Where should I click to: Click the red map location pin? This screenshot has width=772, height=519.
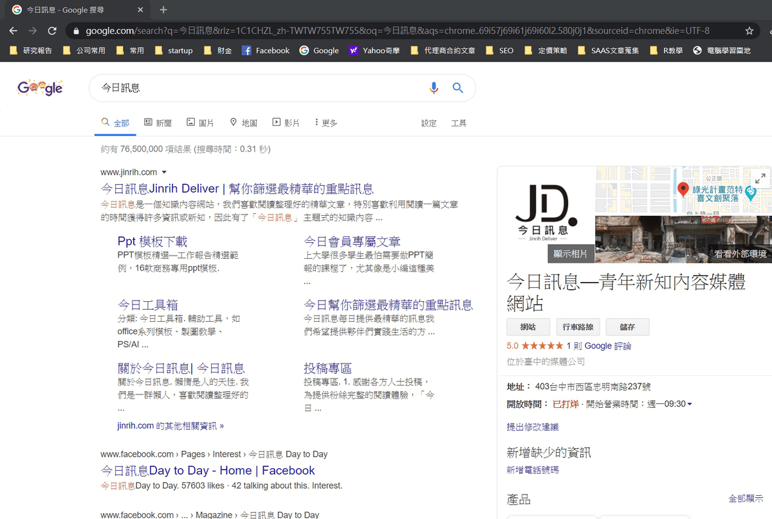[x=683, y=189]
